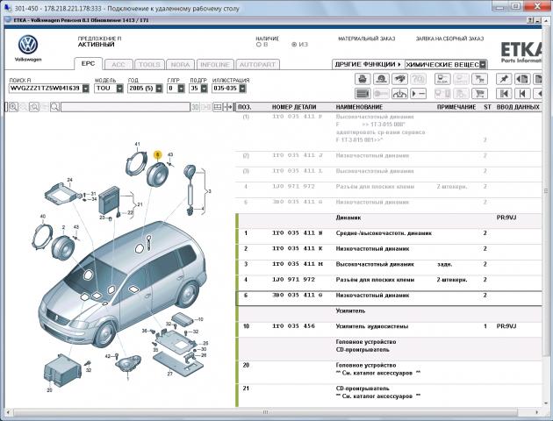The height and width of the screenshot is (421, 553).
Task: Click the ПОЗ. column header
Action: point(244,107)
